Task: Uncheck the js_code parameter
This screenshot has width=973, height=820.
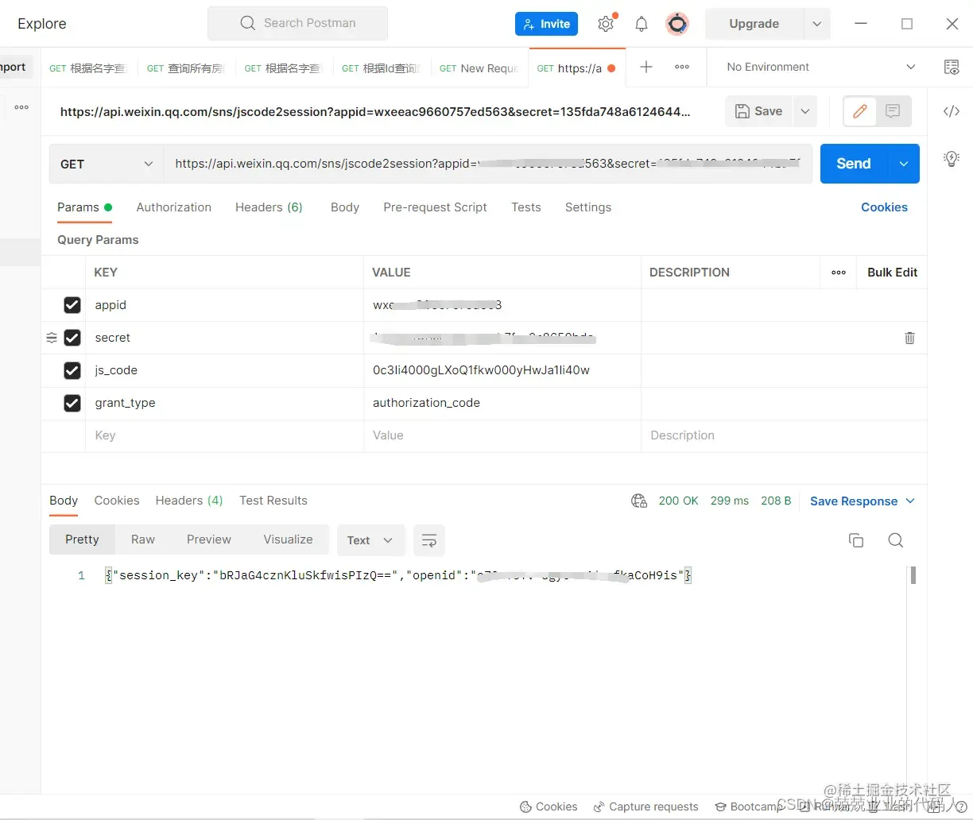Action: (x=72, y=370)
